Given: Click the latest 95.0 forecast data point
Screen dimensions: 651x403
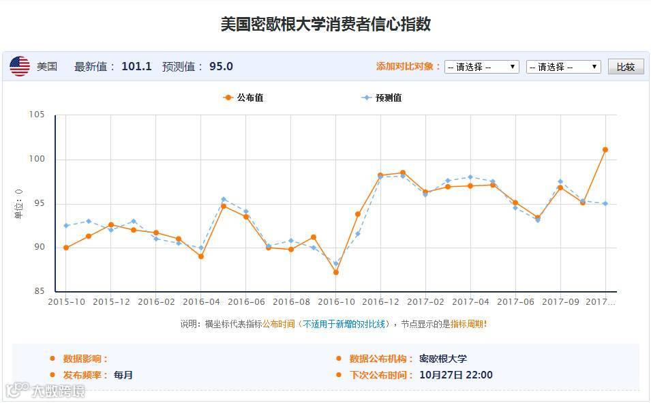Looking at the screenshot, I should (605, 204).
